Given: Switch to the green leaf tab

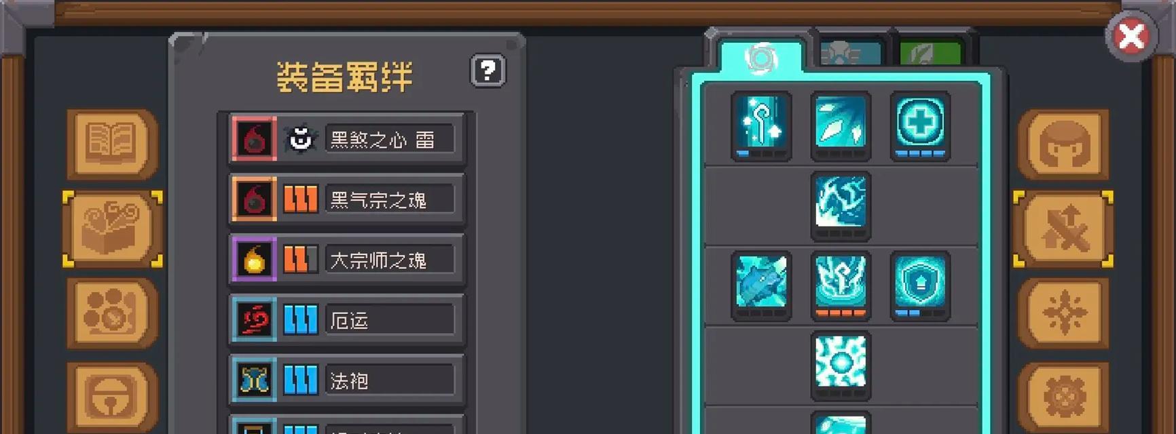Looking at the screenshot, I should [x=931, y=52].
